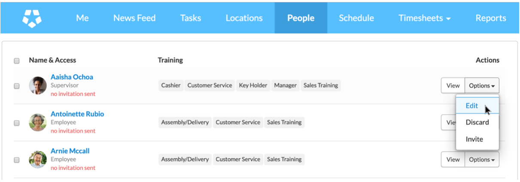Screen dimensions: 520x182
Task: Click Arnie Mccall's profile picture
Action: click(38, 159)
